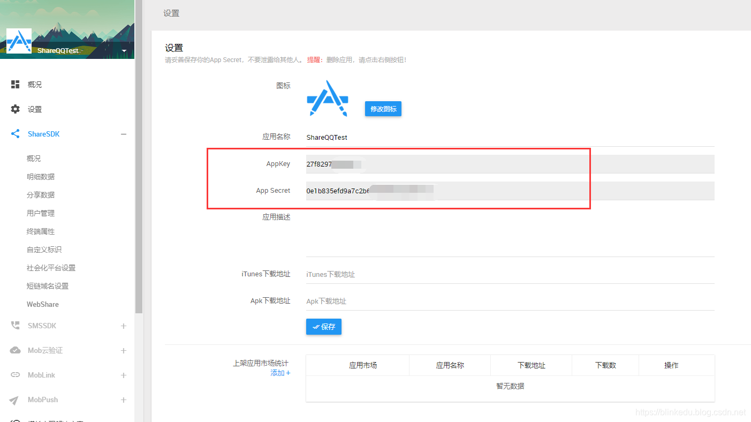The image size is (751, 422).
Task: Click the 保存 save button
Action: (324, 327)
